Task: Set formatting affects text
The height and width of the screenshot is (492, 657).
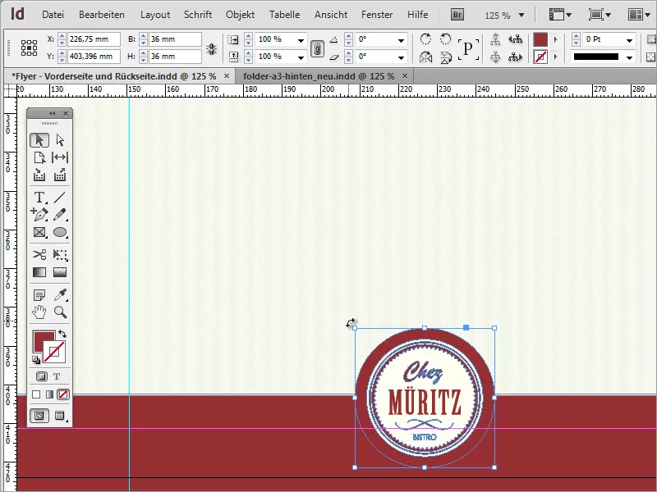Action: (x=57, y=376)
